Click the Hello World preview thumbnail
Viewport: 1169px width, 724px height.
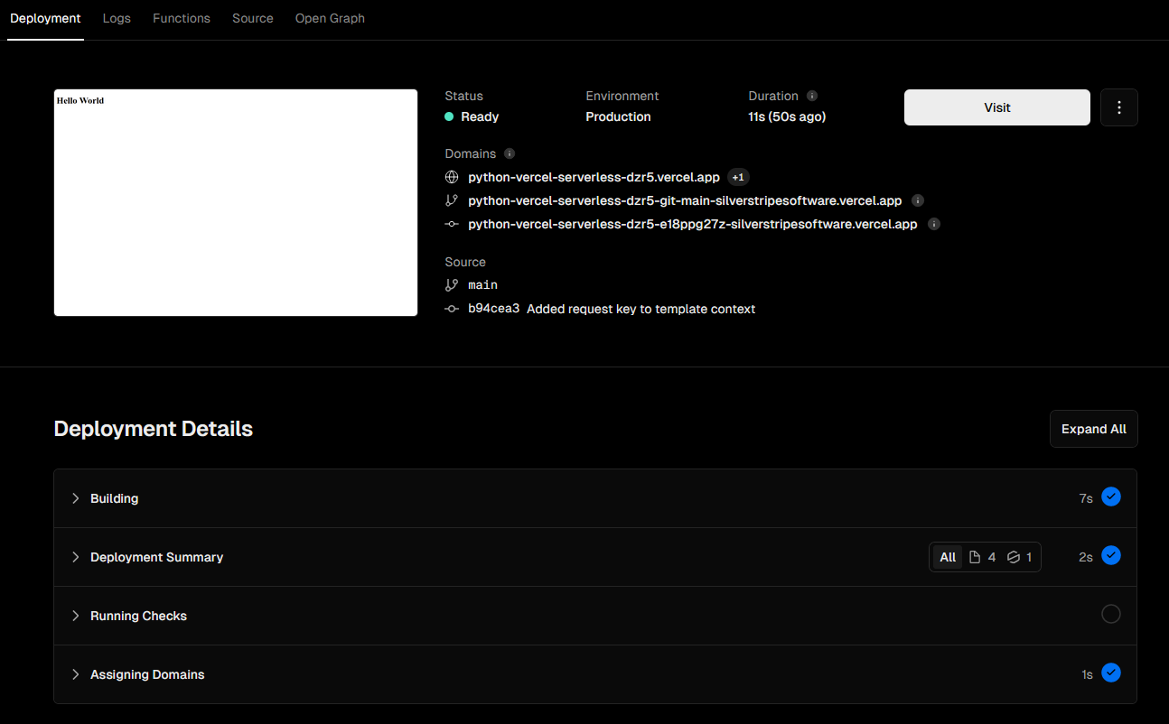click(236, 202)
